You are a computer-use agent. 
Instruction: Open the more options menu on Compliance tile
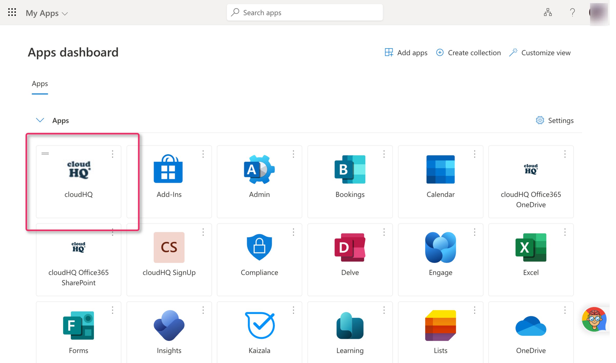tap(293, 232)
